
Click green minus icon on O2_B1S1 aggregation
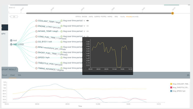[x=61, y=42]
